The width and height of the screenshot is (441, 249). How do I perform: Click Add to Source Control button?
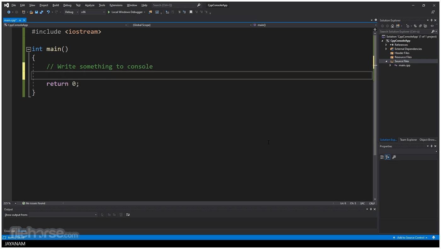[x=410, y=238]
